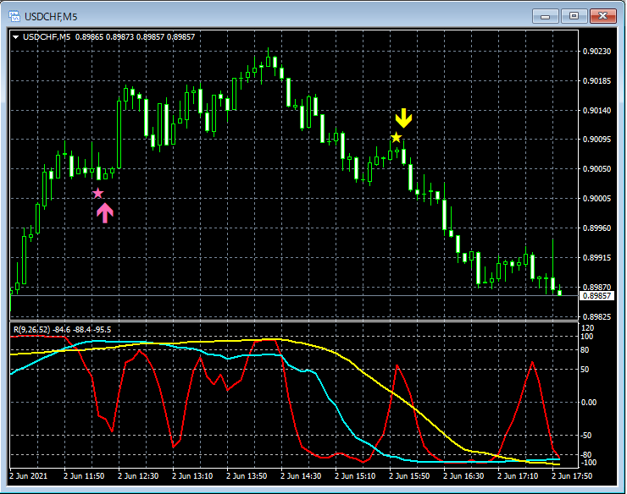Click the 2 Jun 16:30 time label
627x494 pixels.
463,476
